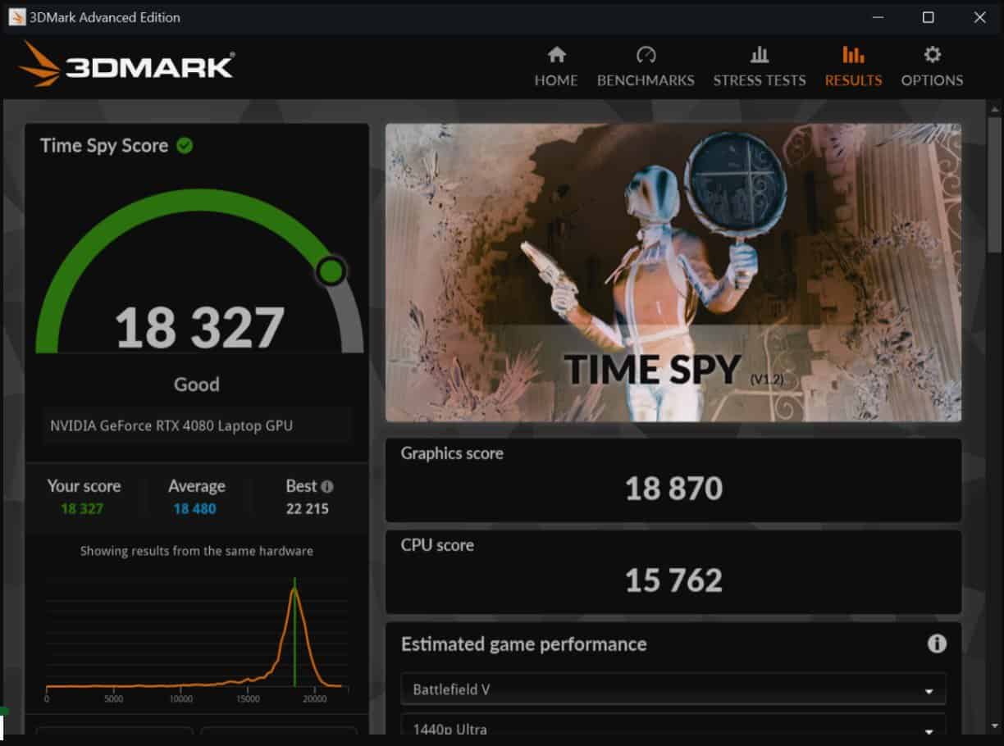Click the NVIDIA GeForce RTX 4080 Laptop GPU field
Viewport: 1004px width, 746px height.
pos(197,425)
